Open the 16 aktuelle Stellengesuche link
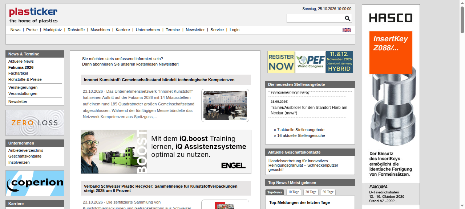This screenshot has width=465, height=209. click(x=301, y=135)
